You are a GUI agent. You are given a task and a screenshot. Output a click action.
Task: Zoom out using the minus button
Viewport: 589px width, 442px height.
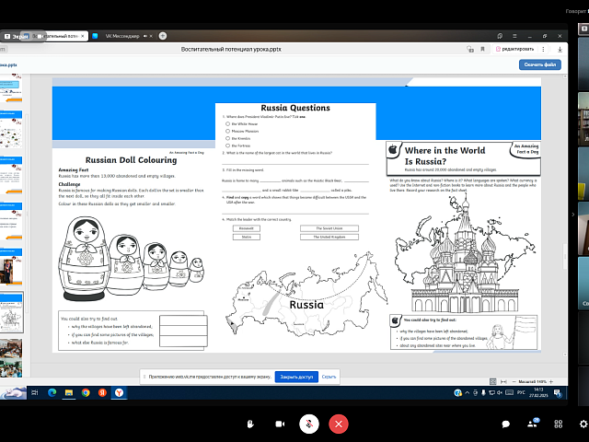(x=514, y=381)
